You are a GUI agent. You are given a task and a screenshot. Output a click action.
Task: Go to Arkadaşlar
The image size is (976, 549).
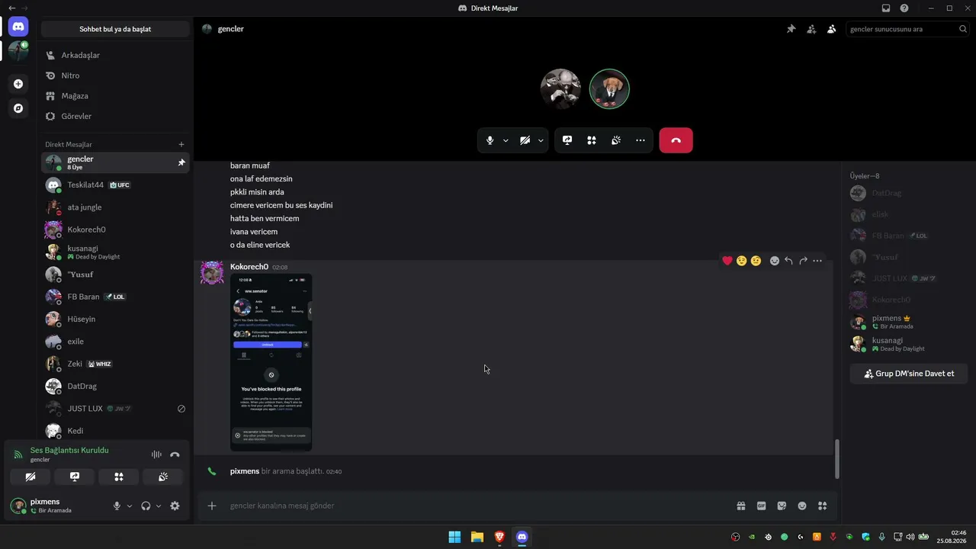click(x=115, y=55)
